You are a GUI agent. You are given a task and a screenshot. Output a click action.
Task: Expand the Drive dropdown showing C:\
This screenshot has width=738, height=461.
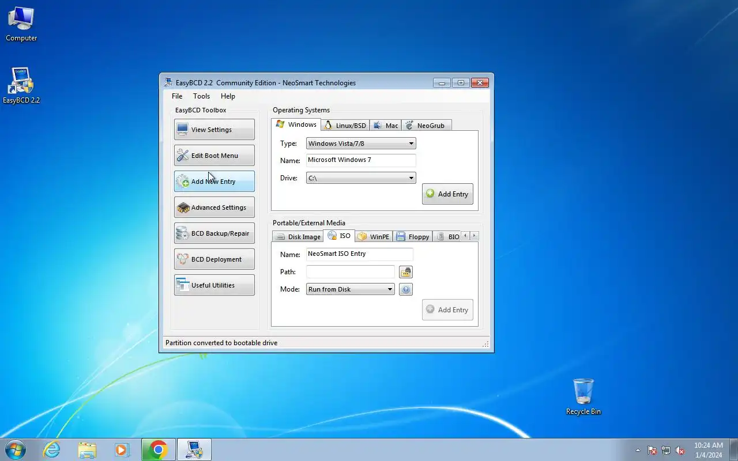tap(361, 177)
